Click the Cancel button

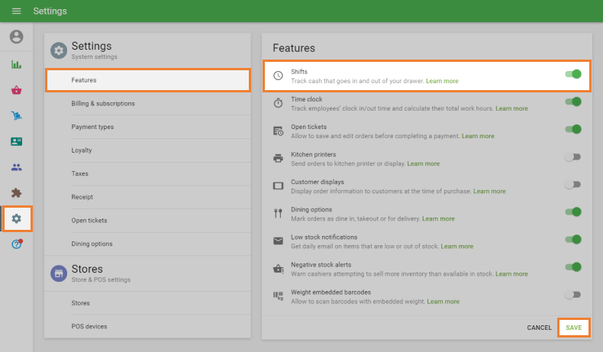click(x=539, y=328)
